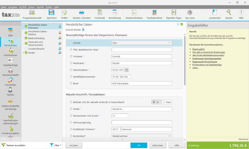
Task: Click the Erstattung amount 1.796,16 €
Action: tap(238, 145)
